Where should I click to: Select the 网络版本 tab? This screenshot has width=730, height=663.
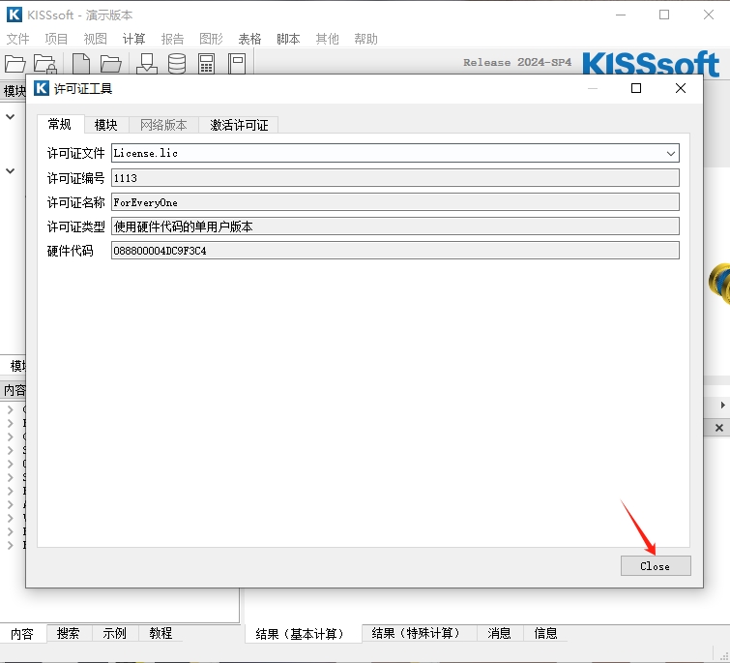tap(163, 125)
